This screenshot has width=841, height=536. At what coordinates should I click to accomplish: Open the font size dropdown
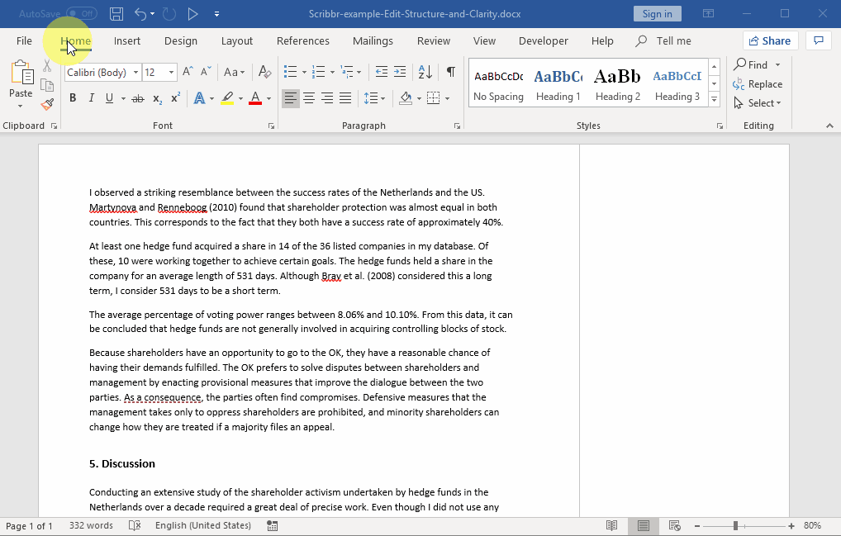(172, 73)
